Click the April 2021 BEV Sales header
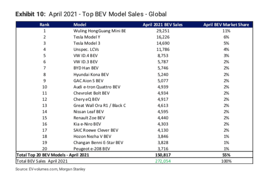The image size is (278, 181). tap(162, 25)
